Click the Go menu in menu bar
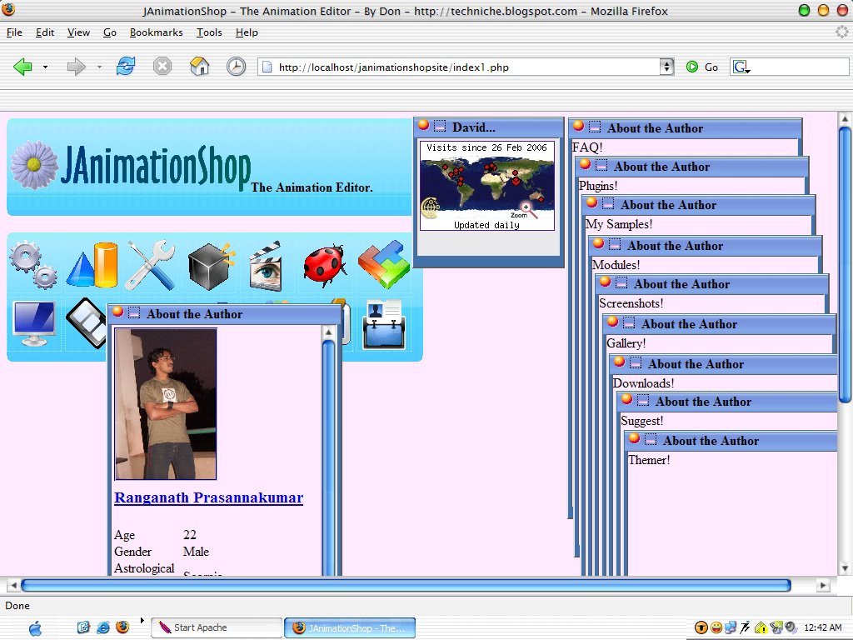 (x=110, y=32)
